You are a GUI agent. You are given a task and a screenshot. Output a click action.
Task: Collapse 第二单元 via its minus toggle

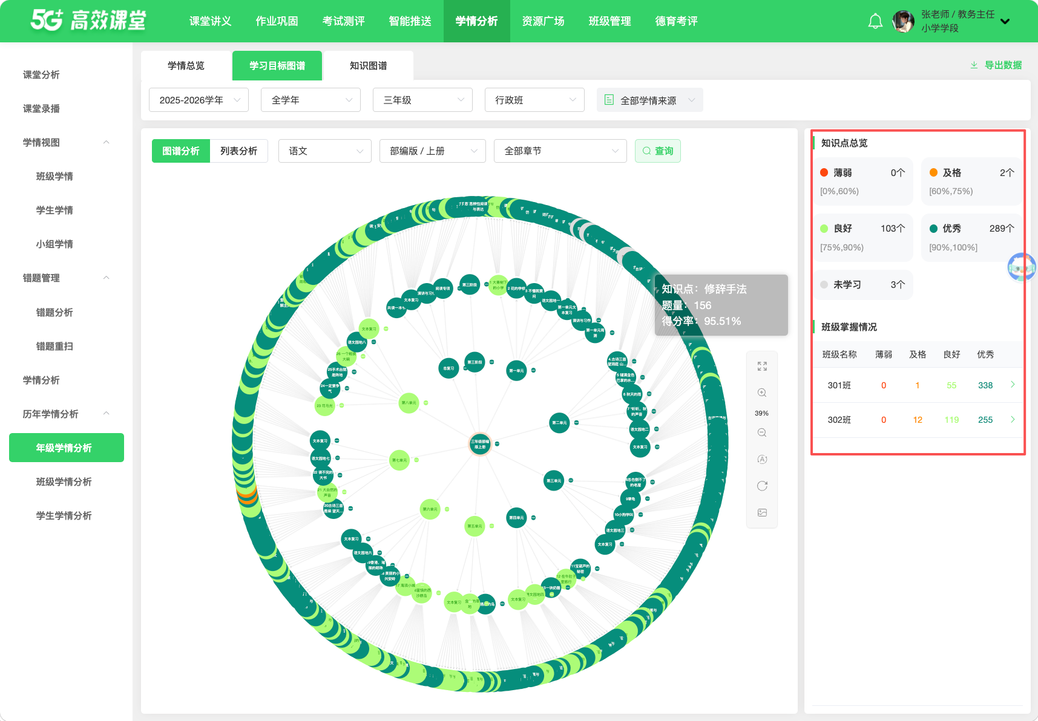pos(576,423)
